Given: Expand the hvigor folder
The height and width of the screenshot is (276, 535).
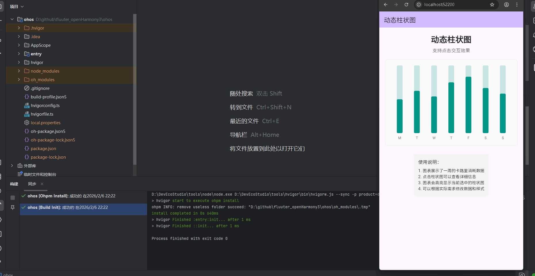Looking at the screenshot, I should (19, 62).
